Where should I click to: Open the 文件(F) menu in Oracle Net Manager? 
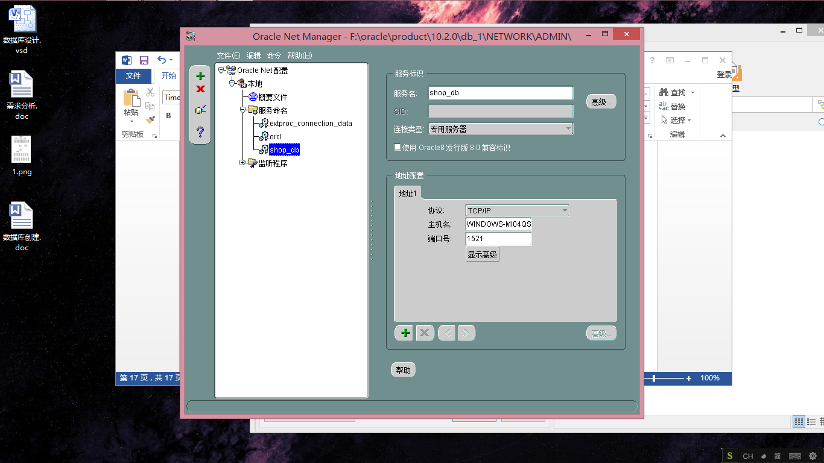click(229, 55)
